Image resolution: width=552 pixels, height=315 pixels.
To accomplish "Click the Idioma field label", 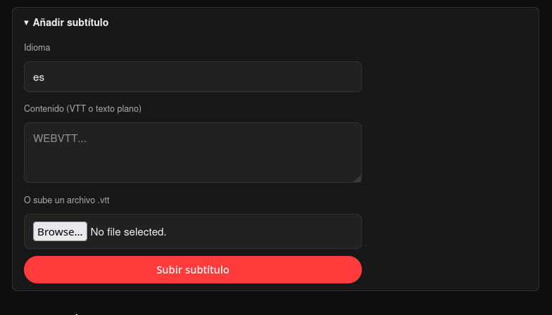I will pyautogui.click(x=37, y=48).
